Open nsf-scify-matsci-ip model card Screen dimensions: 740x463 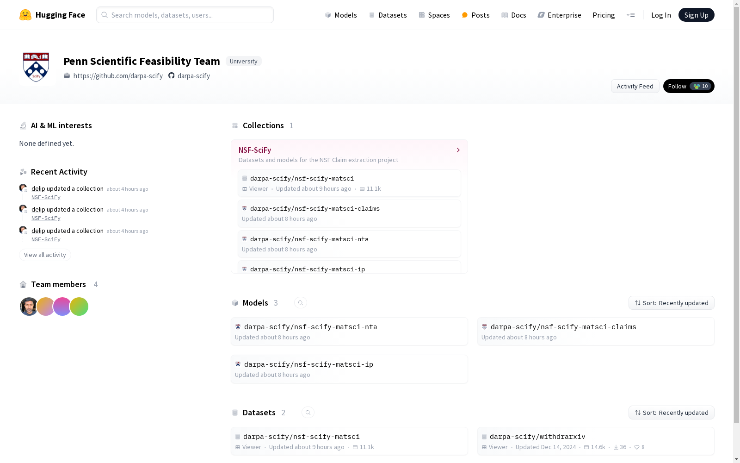pyautogui.click(x=349, y=369)
